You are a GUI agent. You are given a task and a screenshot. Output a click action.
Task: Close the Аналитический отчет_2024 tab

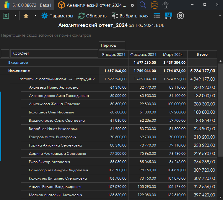(132, 5)
